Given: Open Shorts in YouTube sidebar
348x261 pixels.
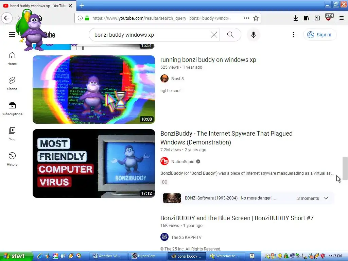Looking at the screenshot, I should [x=12, y=84].
